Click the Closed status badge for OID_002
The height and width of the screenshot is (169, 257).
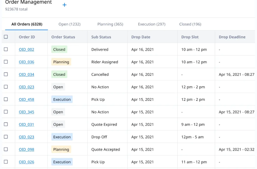59,49
